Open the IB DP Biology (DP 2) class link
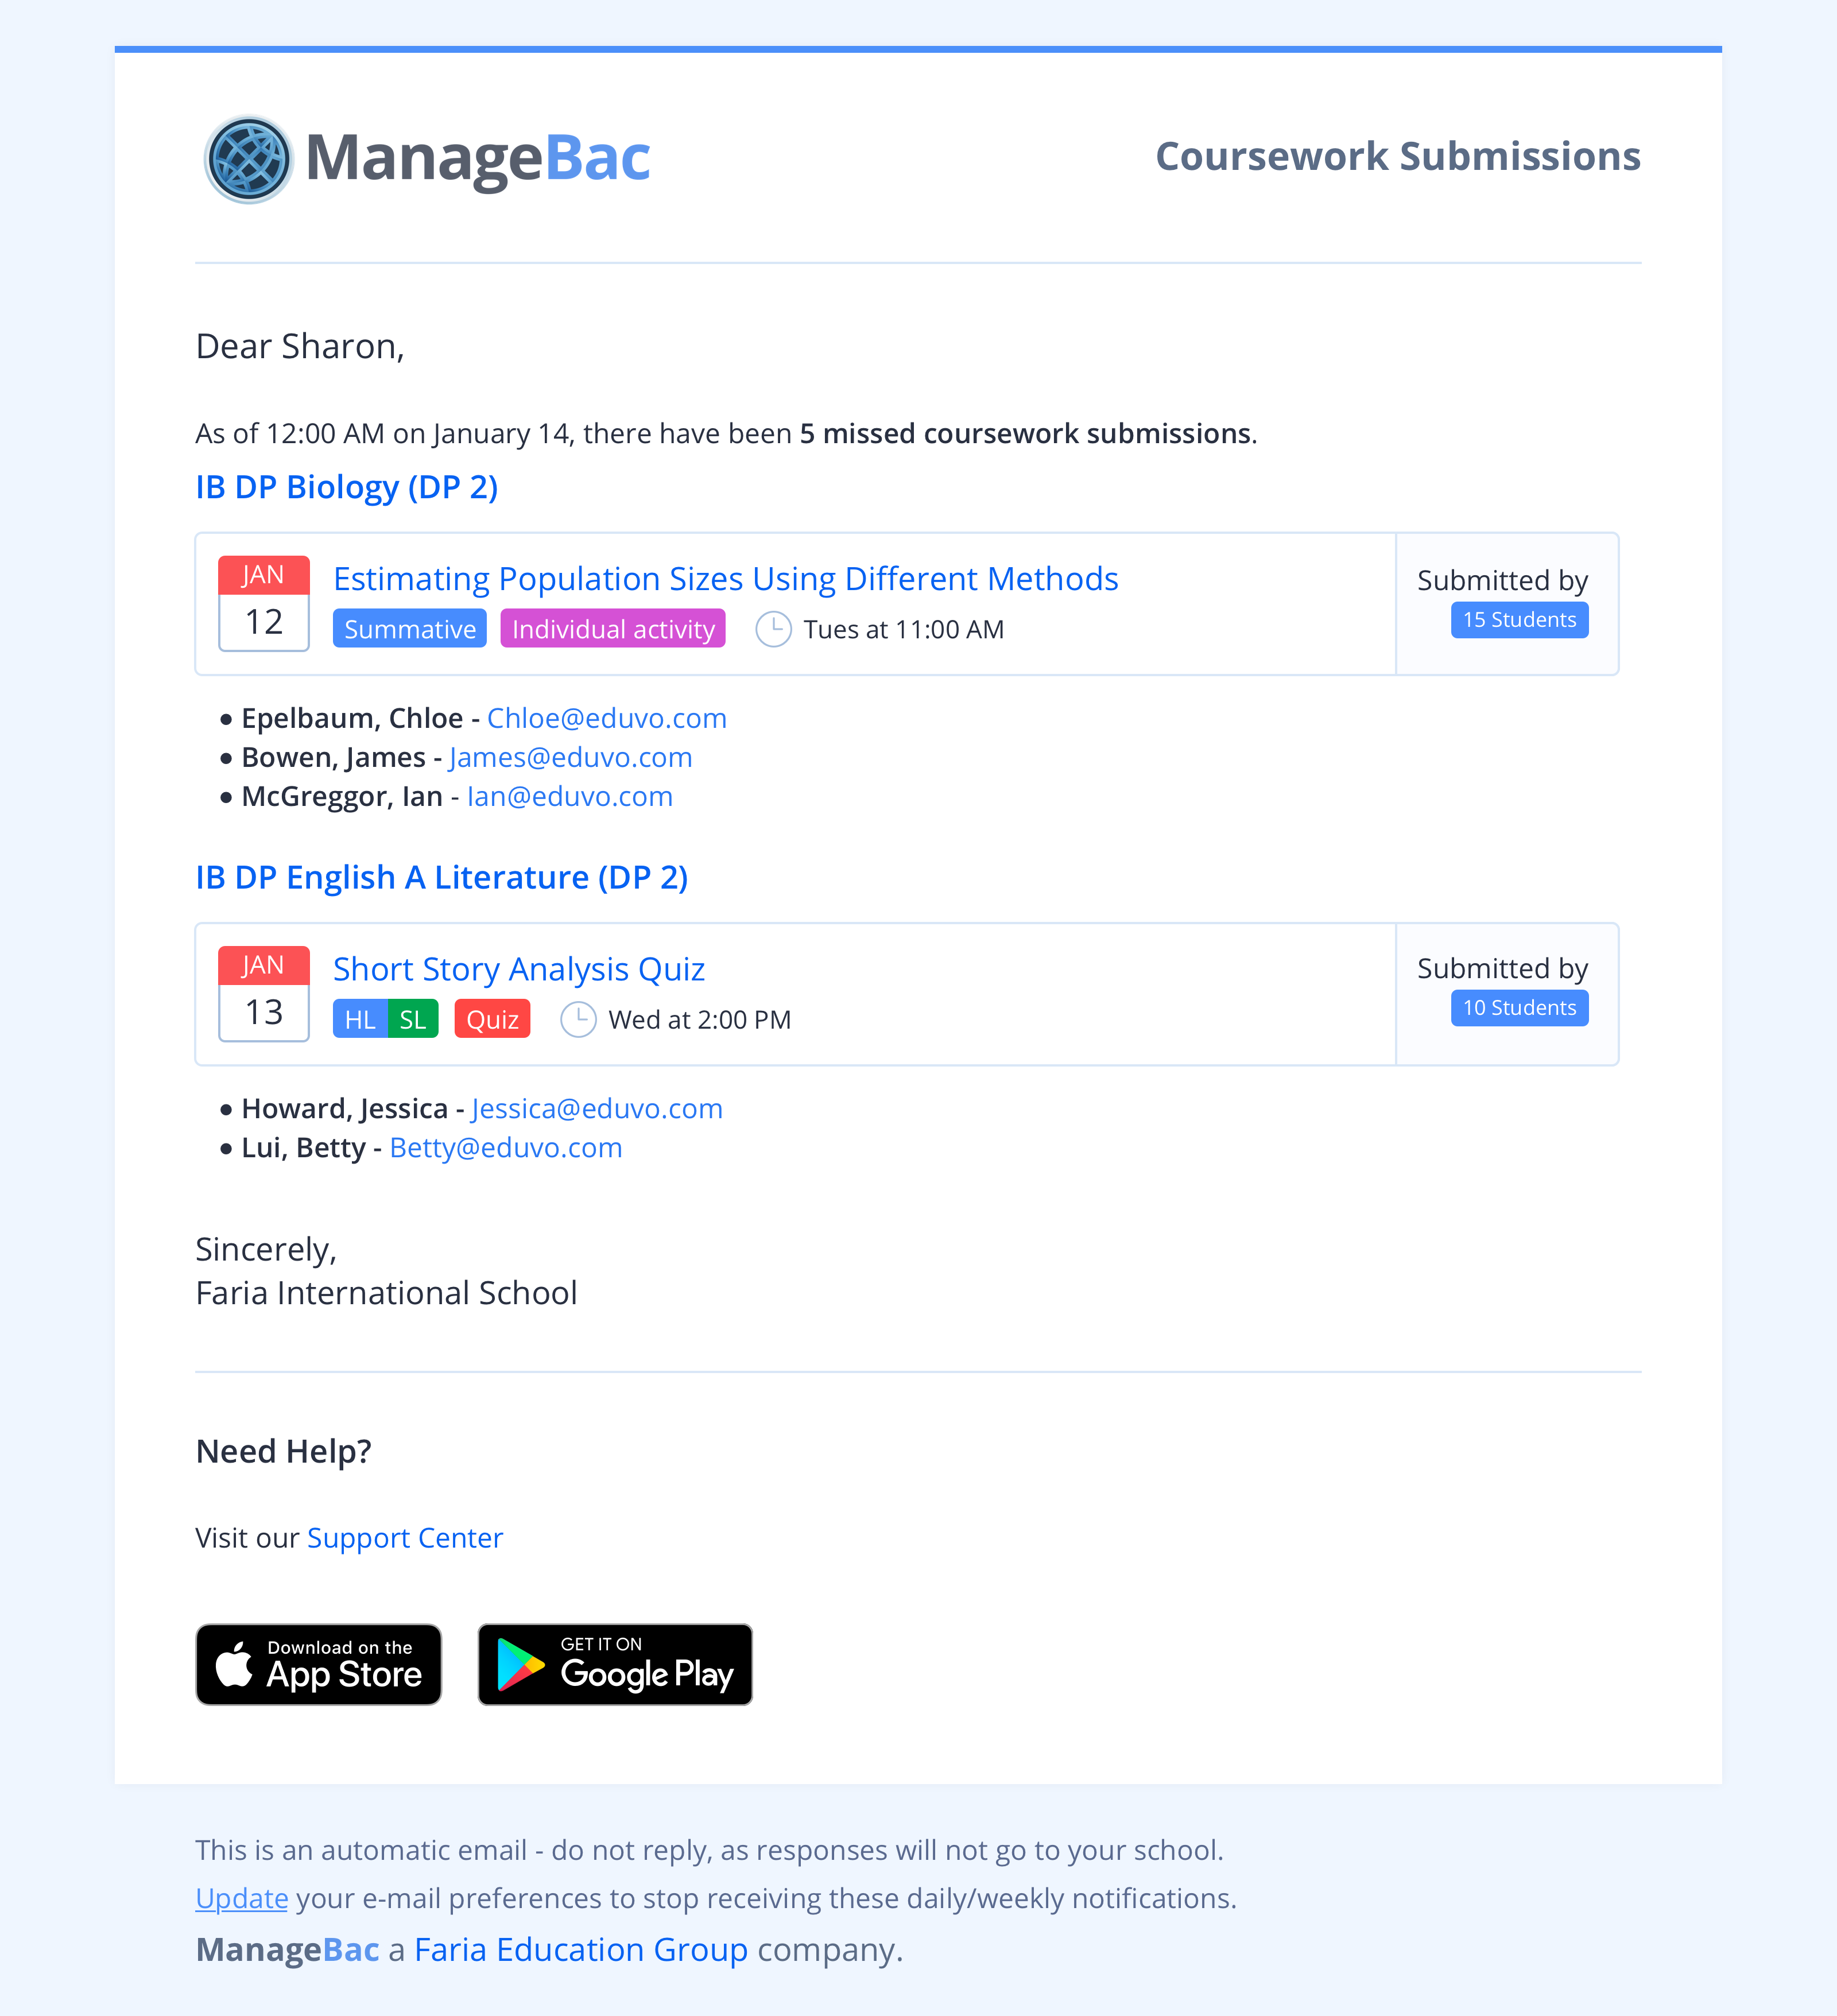Screen dimensions: 1837x2016 pos(347,487)
